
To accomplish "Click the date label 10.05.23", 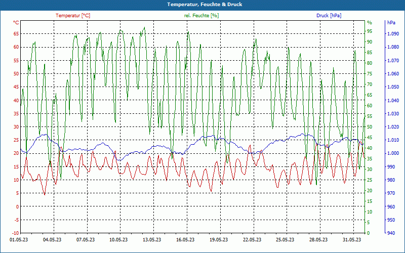I will [118, 240].
